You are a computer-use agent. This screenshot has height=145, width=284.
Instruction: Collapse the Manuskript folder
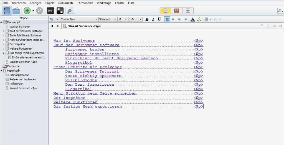(x=1, y=22)
